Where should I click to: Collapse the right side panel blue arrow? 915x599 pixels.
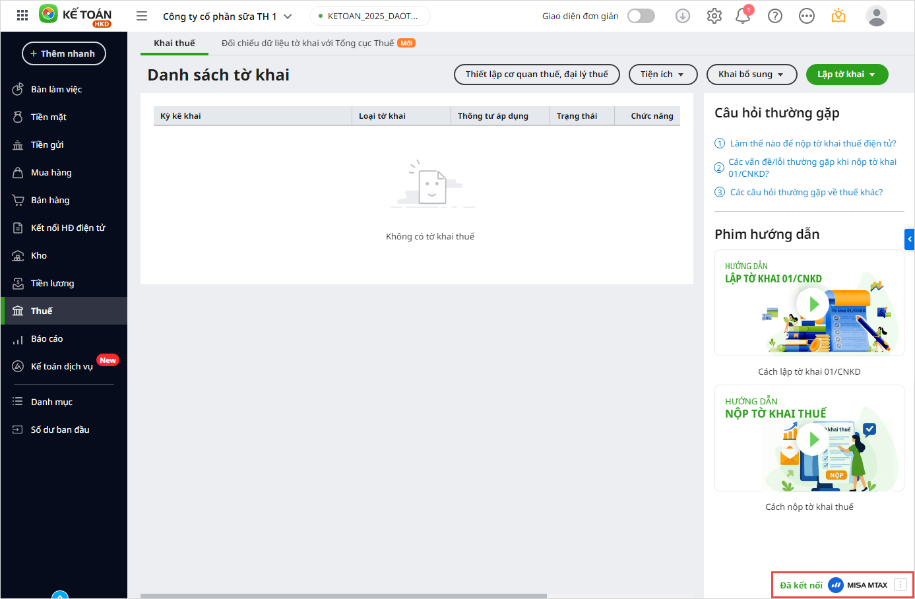click(909, 239)
